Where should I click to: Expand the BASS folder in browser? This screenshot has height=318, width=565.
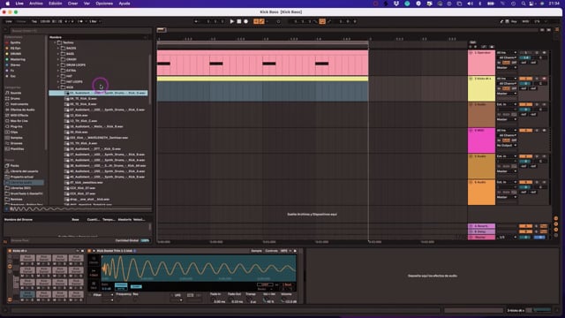[x=58, y=54]
